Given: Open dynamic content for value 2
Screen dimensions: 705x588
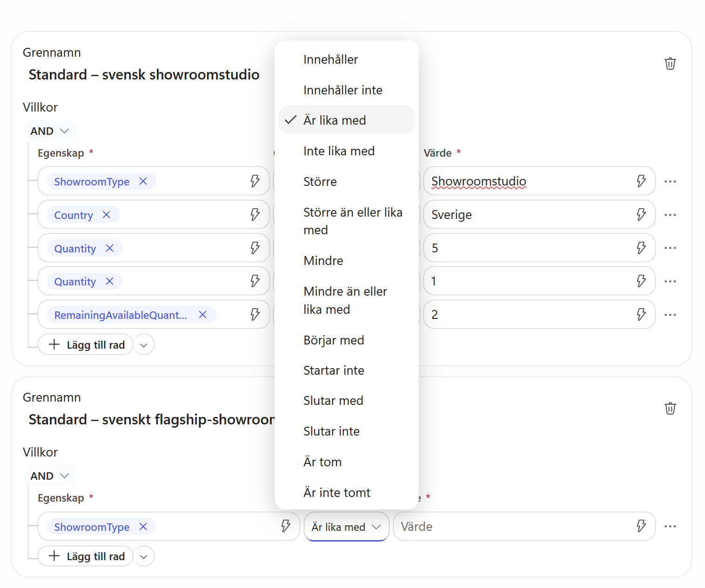Looking at the screenshot, I should point(641,314).
